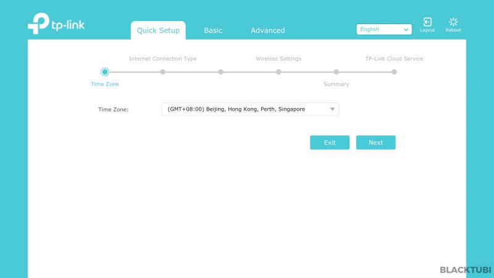Select the active Time Zone step marker
The width and height of the screenshot is (494, 278).
tap(105, 72)
